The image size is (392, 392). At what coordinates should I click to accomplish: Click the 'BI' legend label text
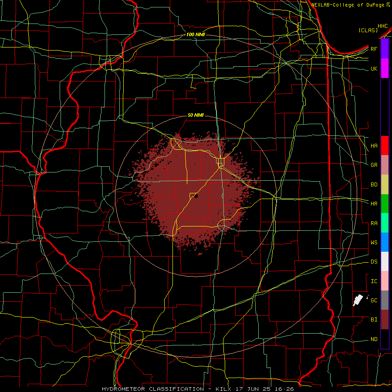click(x=374, y=320)
